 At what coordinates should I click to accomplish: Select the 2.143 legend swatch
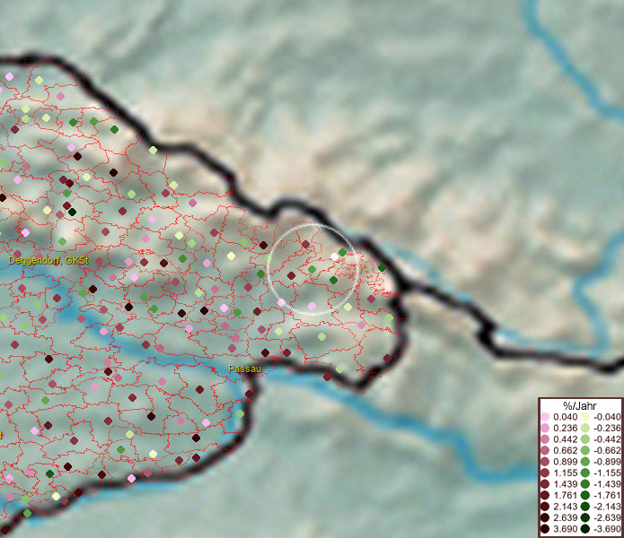pos(545,507)
